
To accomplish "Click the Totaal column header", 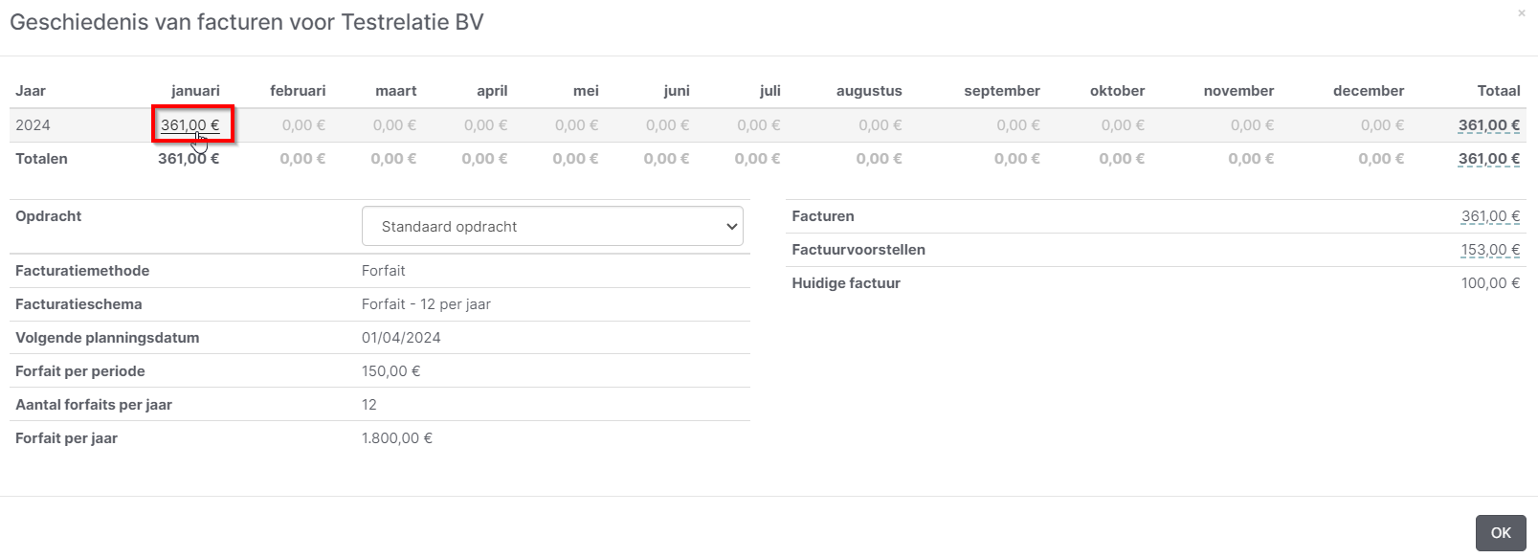I will click(x=1499, y=91).
